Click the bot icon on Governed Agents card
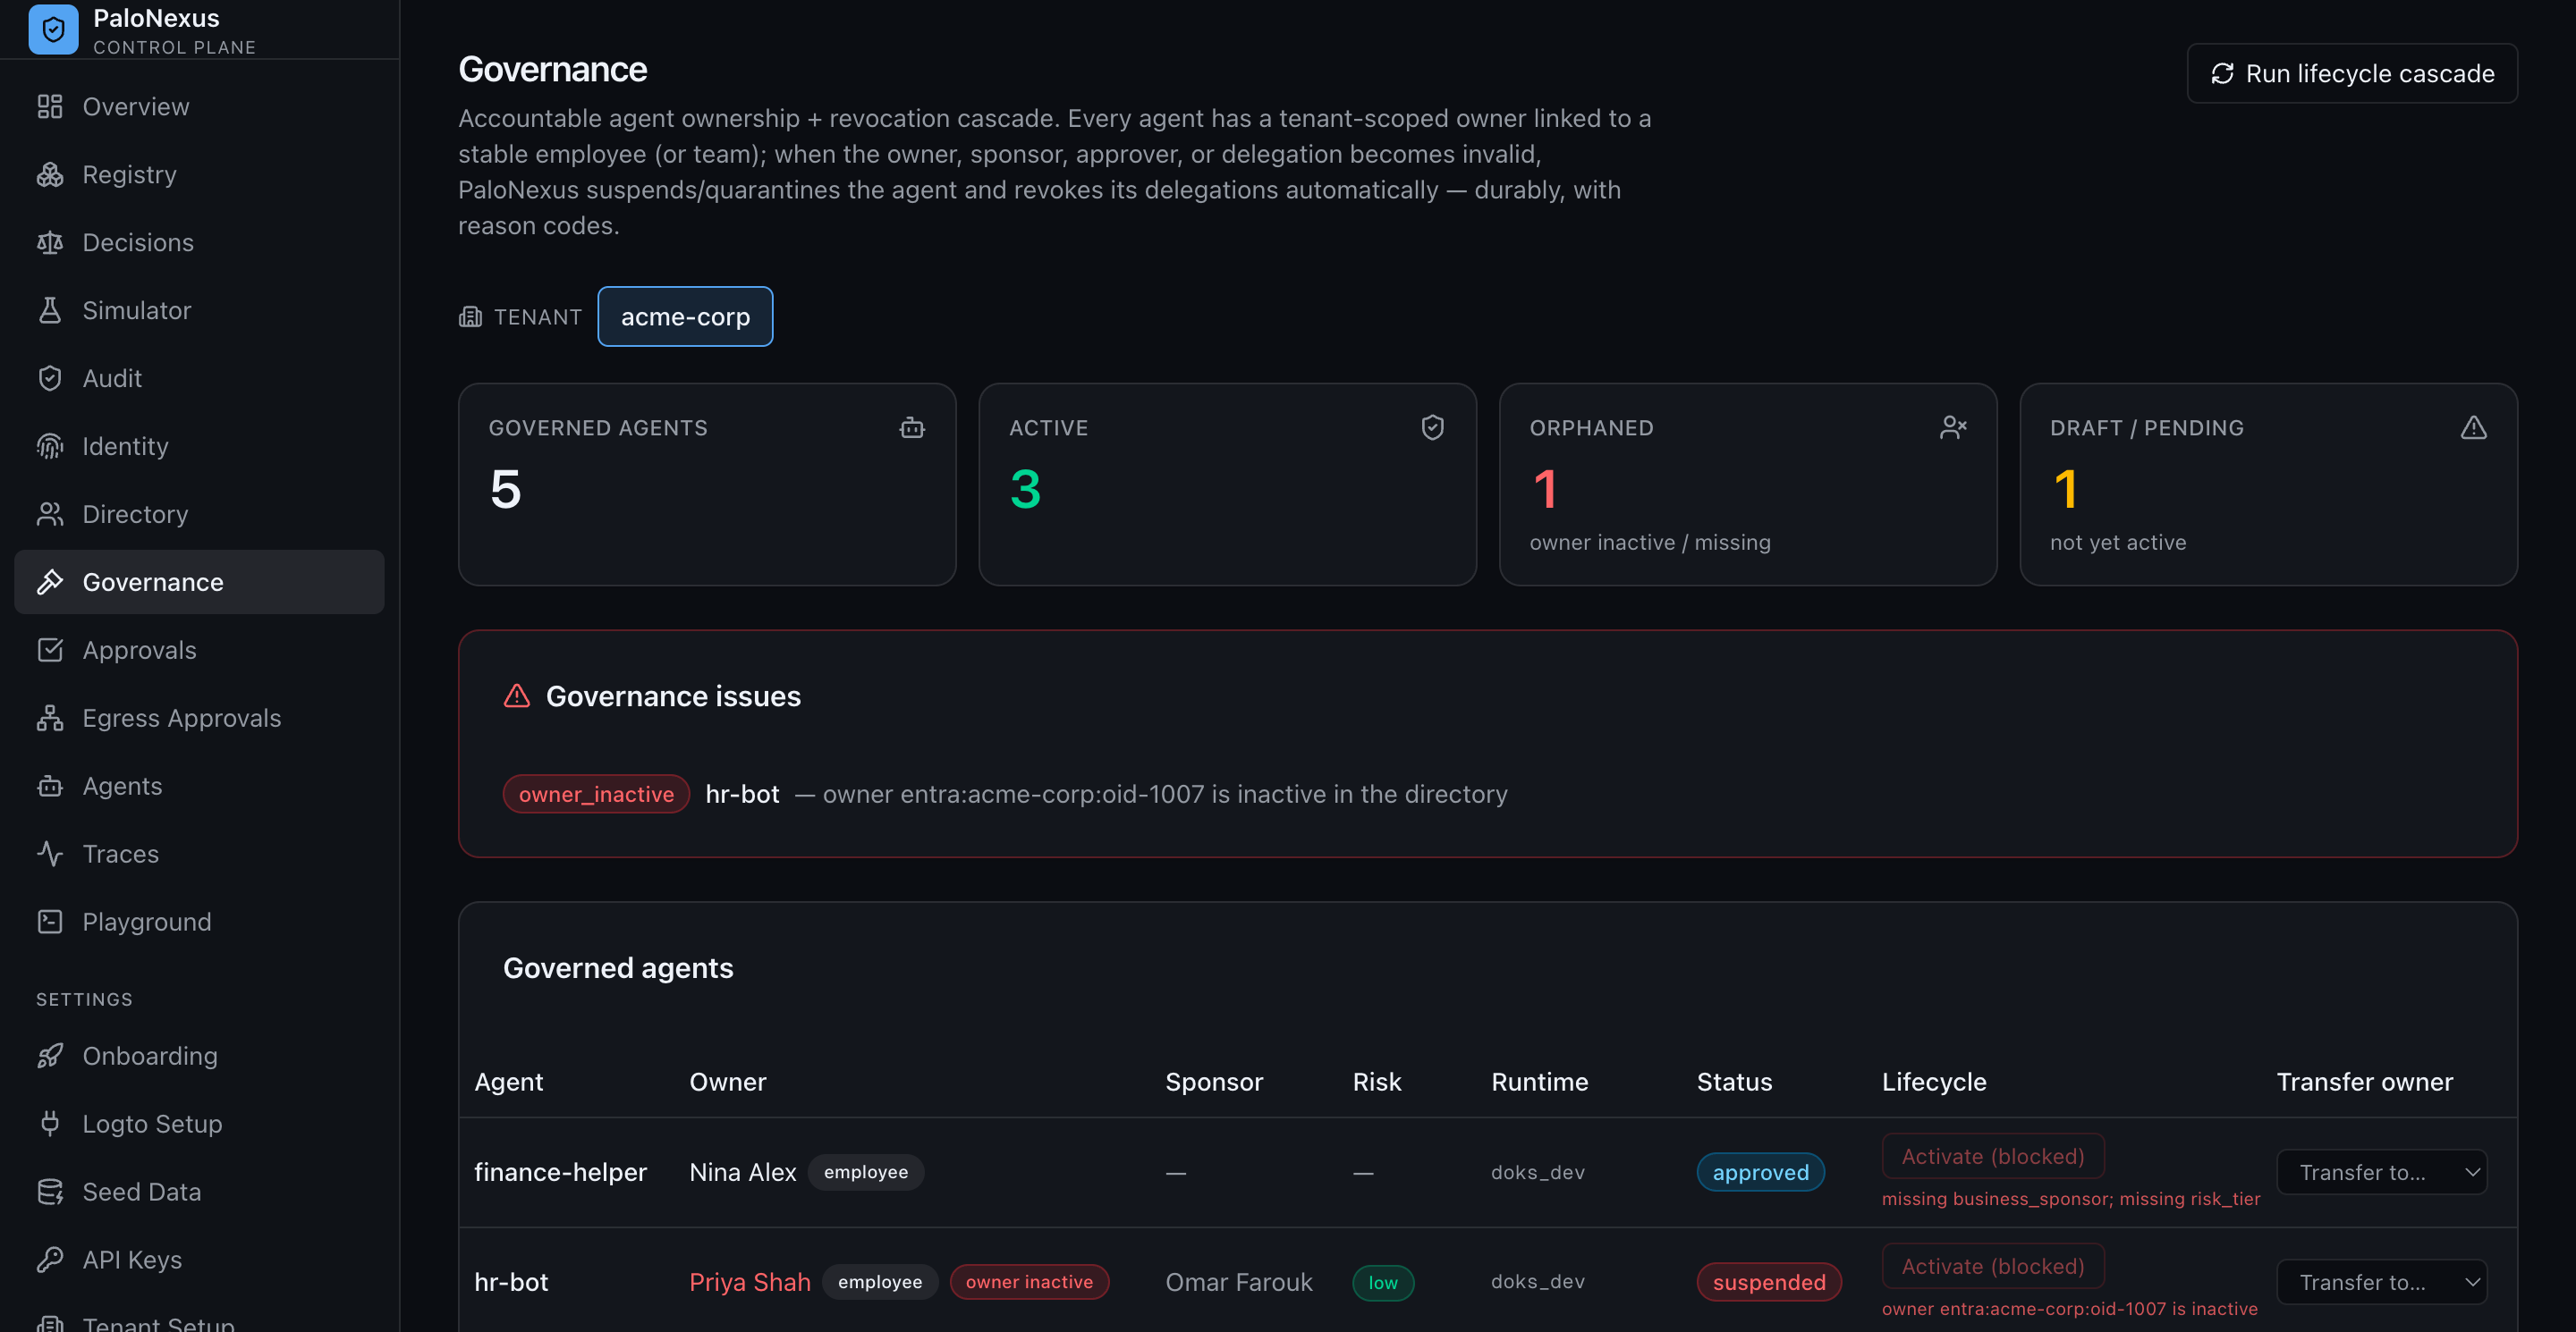The image size is (2576, 1332). click(912, 427)
